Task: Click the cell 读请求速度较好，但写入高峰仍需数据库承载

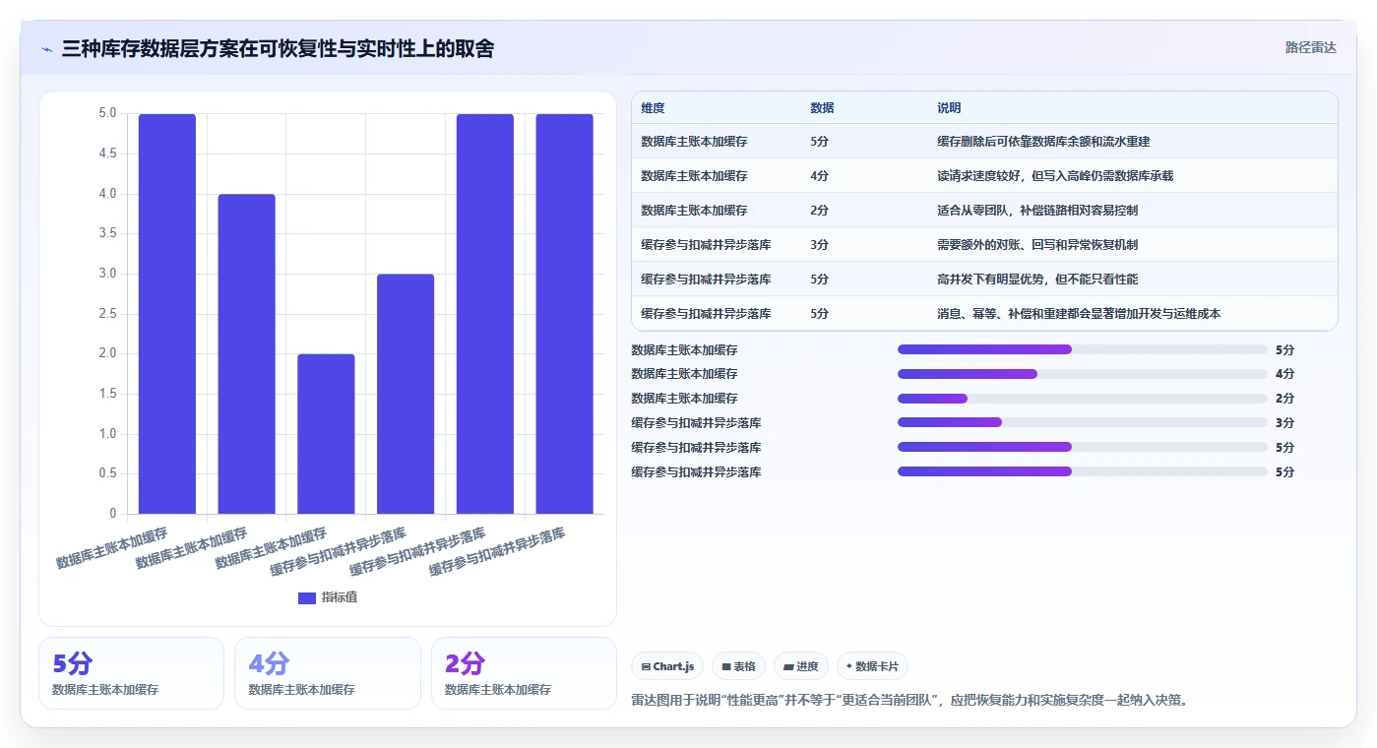Action: pos(1055,176)
